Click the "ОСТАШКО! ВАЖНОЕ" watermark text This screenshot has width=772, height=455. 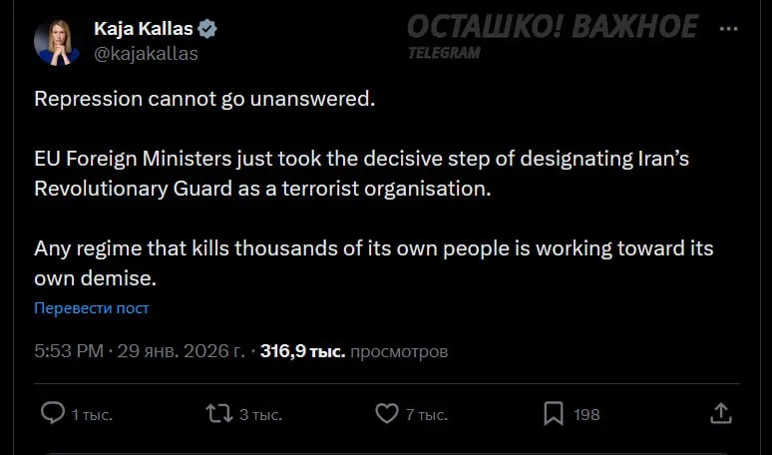[552, 27]
